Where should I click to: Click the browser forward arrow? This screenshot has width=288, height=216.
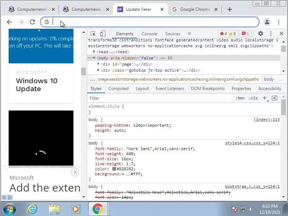click(x=21, y=22)
